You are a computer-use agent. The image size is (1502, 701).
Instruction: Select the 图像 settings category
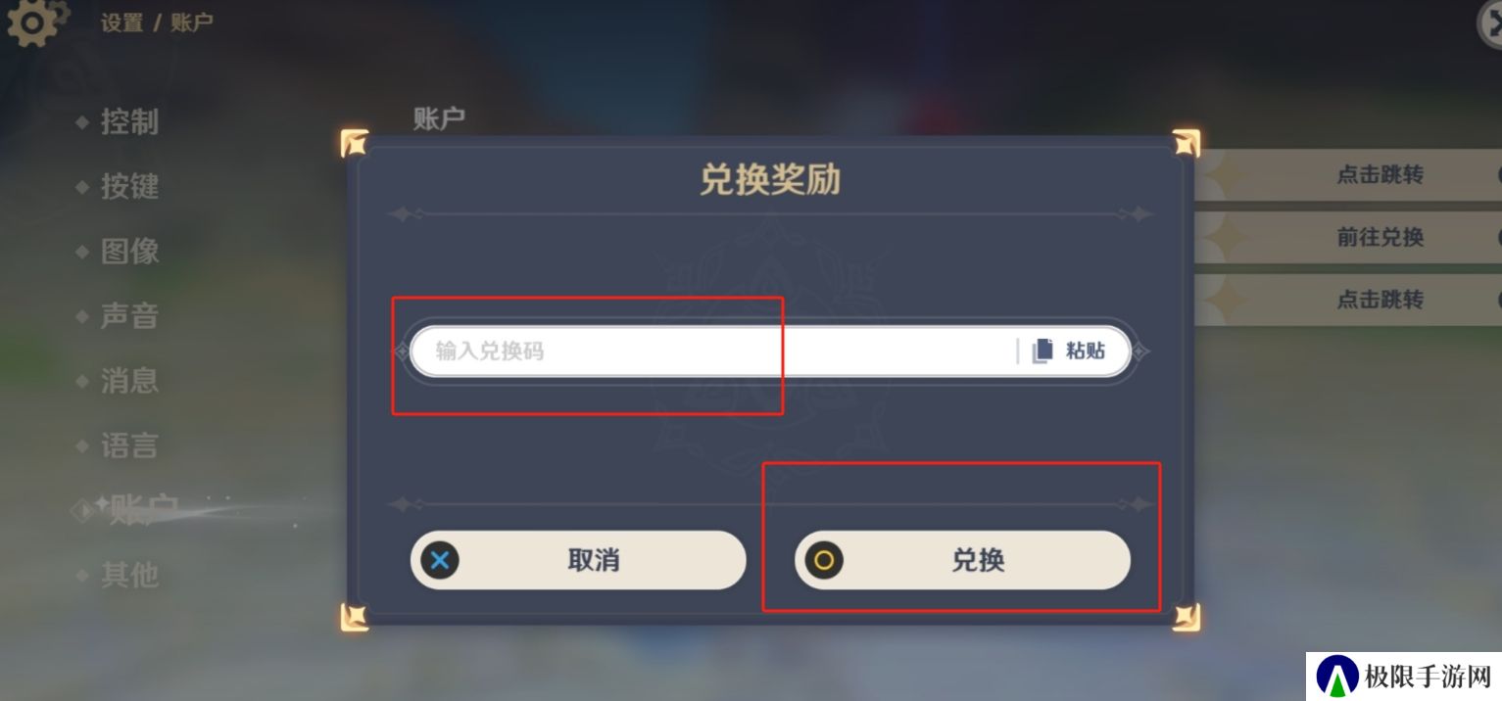point(129,252)
